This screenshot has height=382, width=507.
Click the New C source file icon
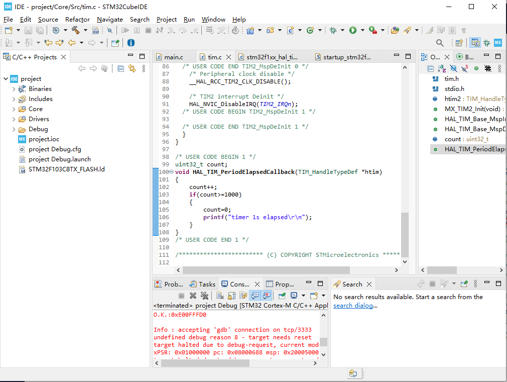point(290,31)
